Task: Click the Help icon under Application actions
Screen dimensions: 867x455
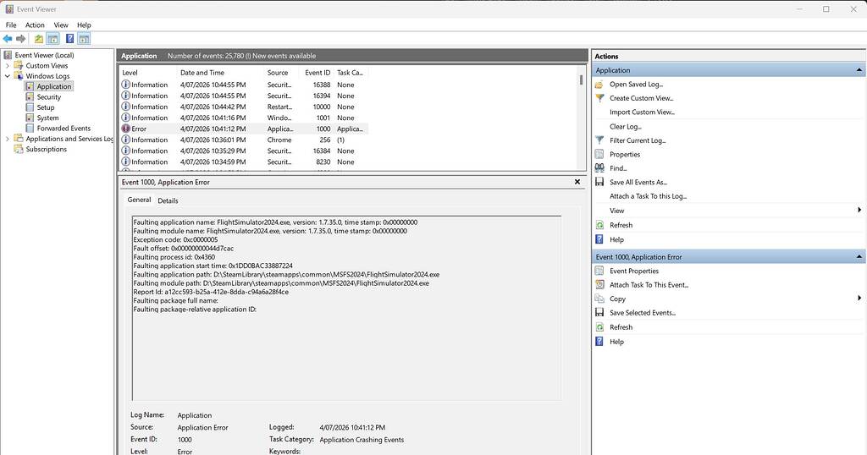Action: pos(599,239)
